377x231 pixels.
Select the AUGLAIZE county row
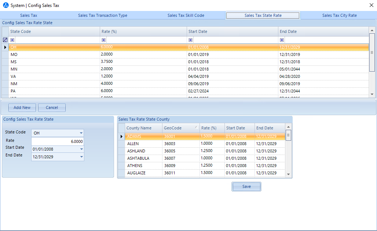pos(205,173)
